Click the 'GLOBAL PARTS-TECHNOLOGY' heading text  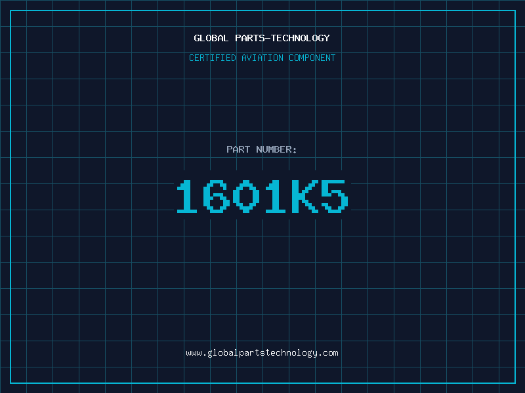pyautogui.click(x=262, y=38)
